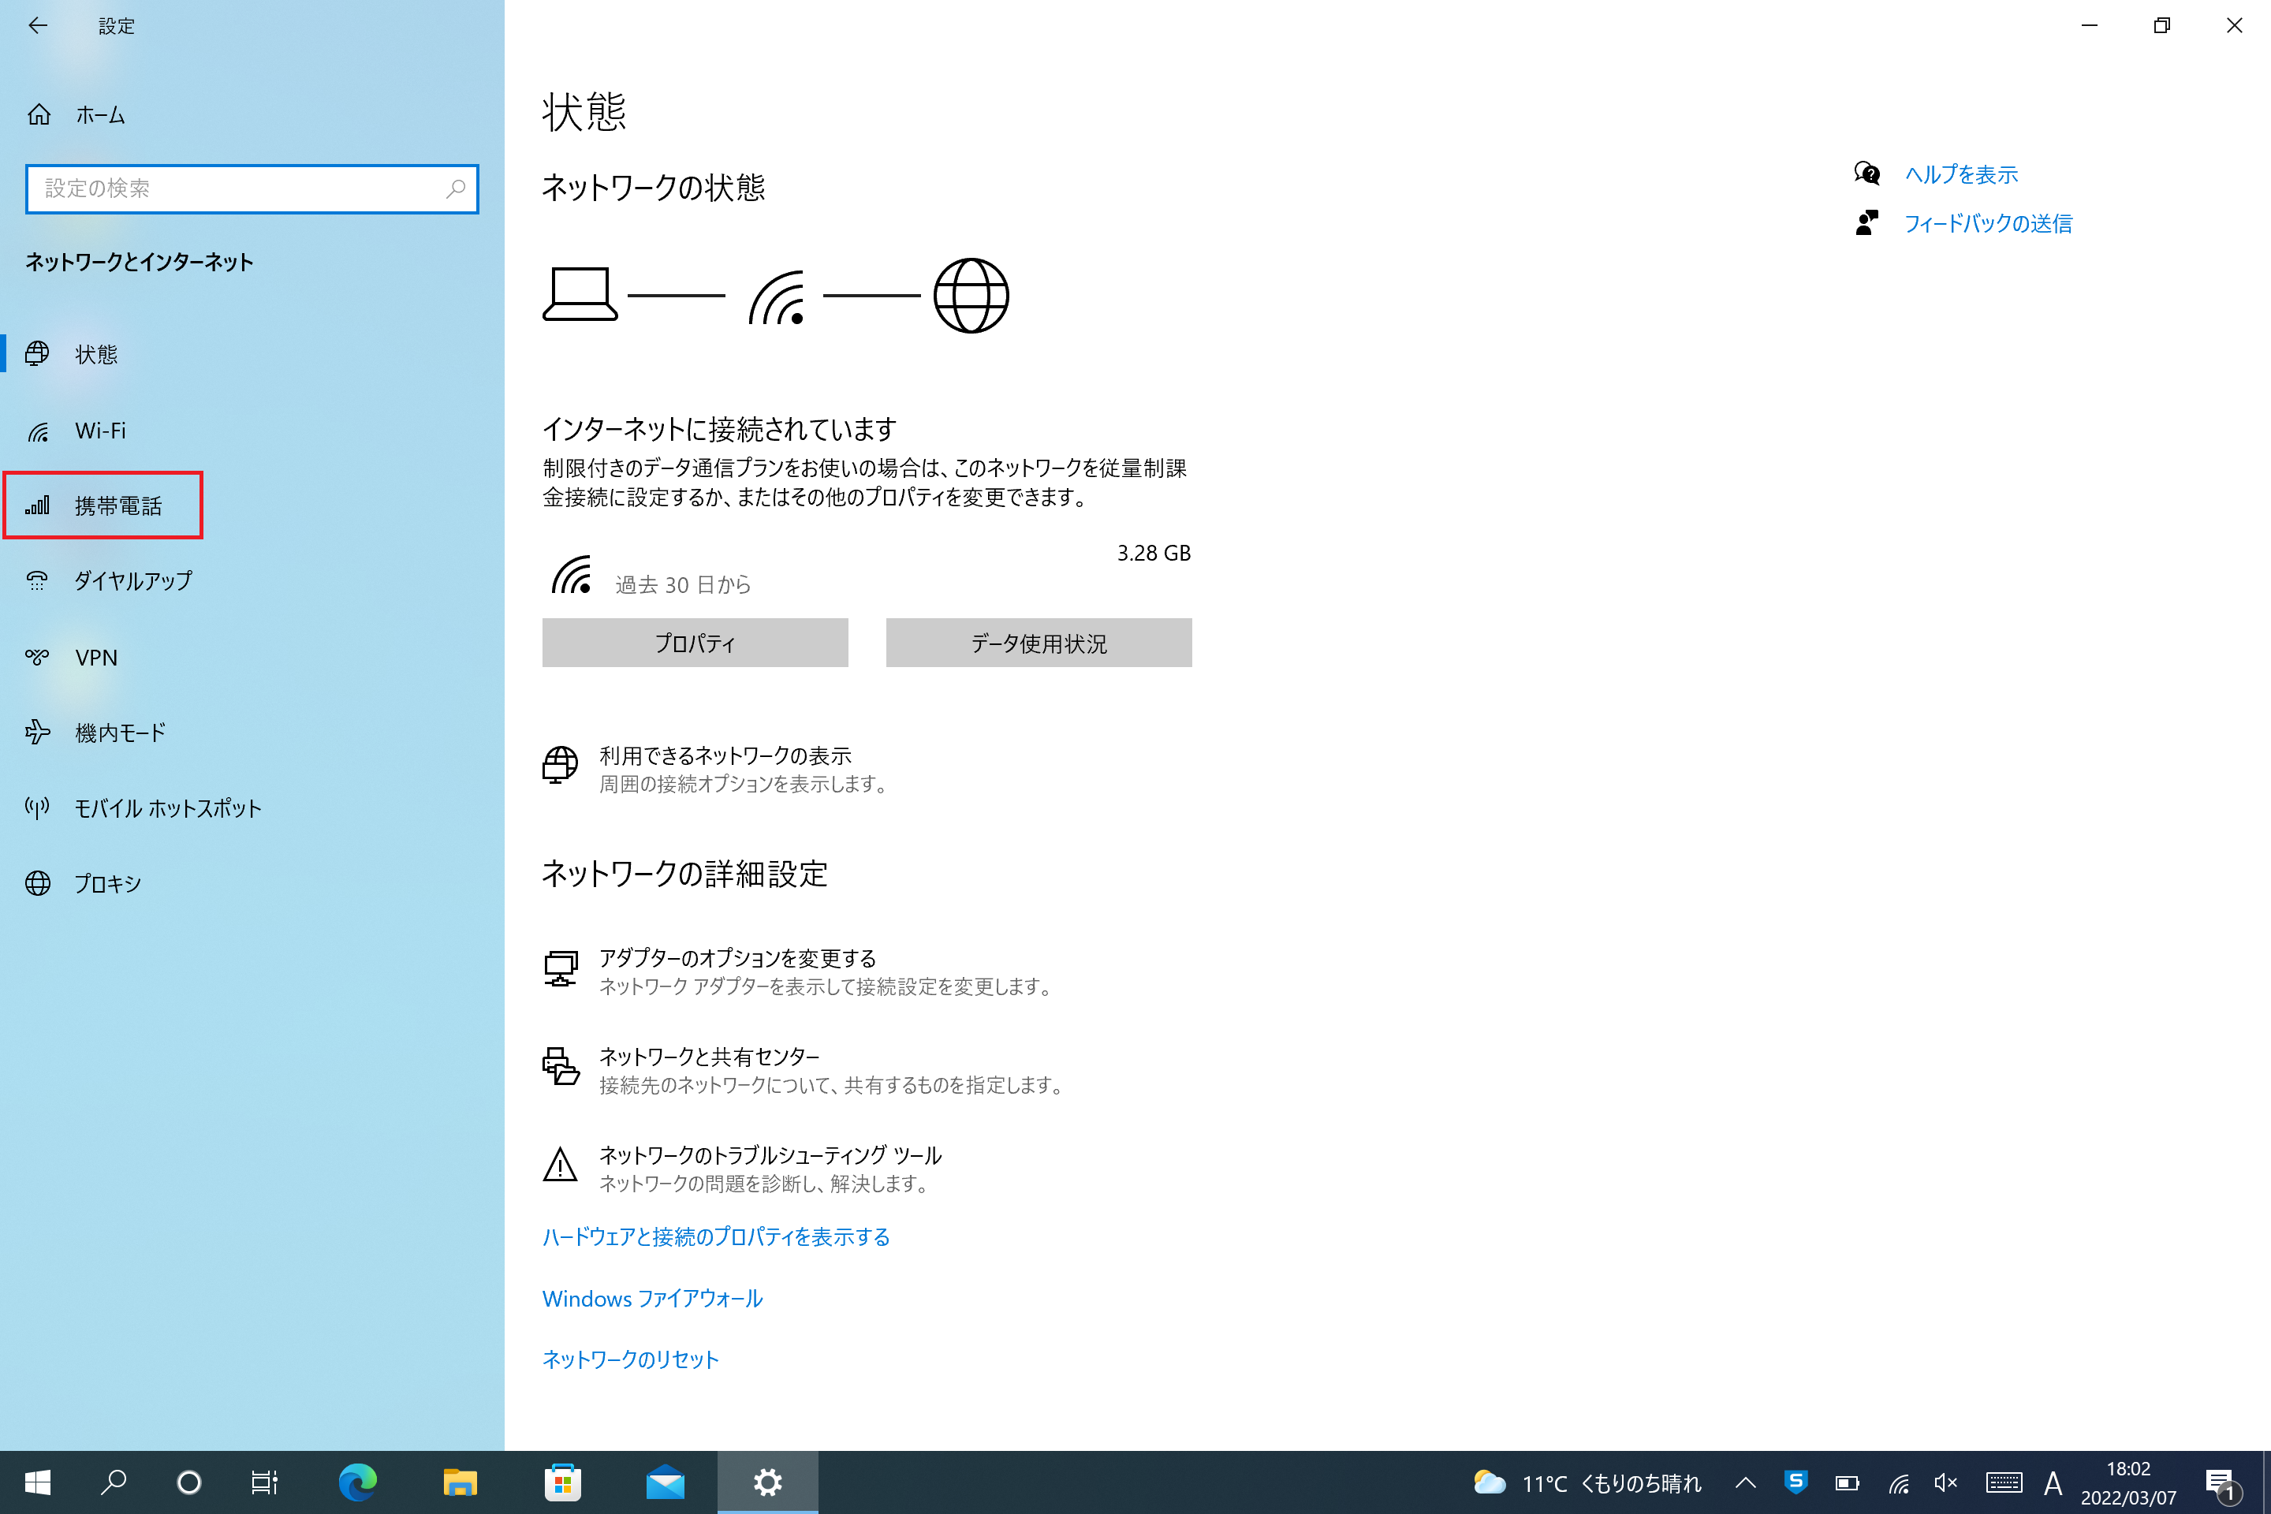Click the blue S shield tray icon
2271x1514 pixels.
(1796, 1482)
